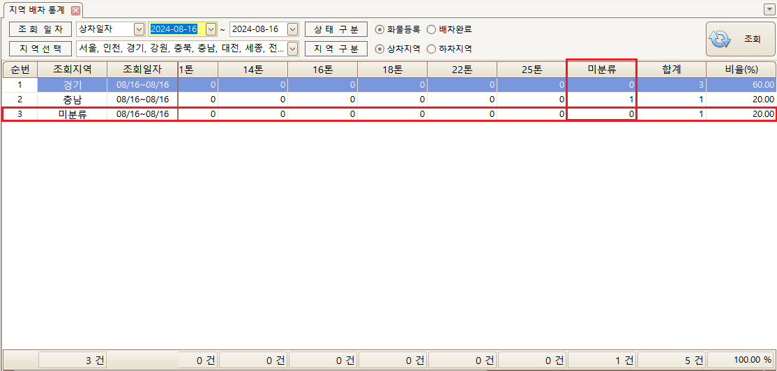This screenshot has width=777, height=371.
Task: Choose the 하차지역 radio option
Action: 431,49
